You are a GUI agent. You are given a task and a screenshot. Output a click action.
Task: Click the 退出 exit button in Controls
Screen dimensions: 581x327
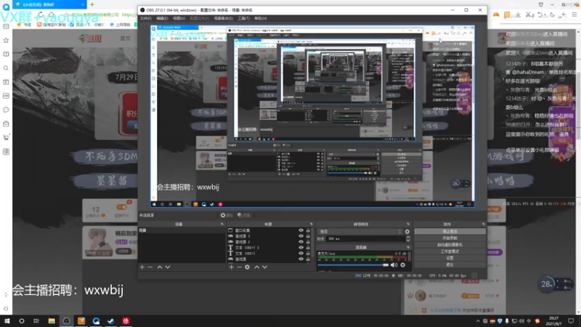tap(450, 265)
